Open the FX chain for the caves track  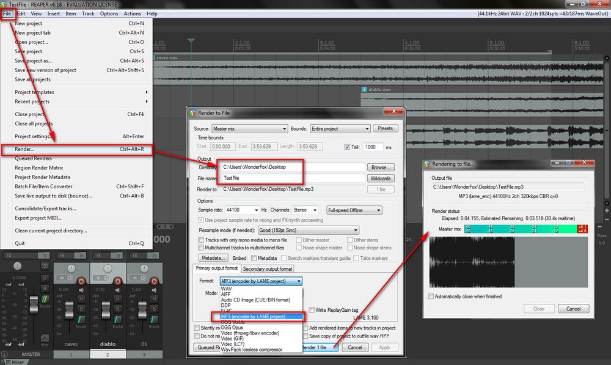point(65,256)
